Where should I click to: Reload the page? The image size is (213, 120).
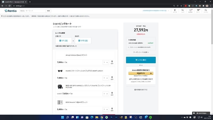tap(10, 6)
